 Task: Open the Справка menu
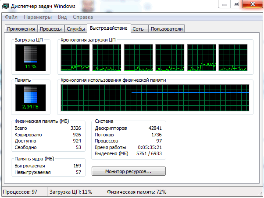coord(83,17)
